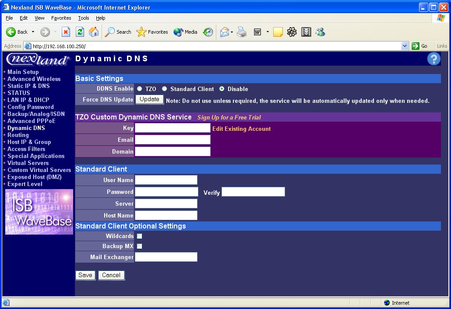Open the STATUS page

19,93
